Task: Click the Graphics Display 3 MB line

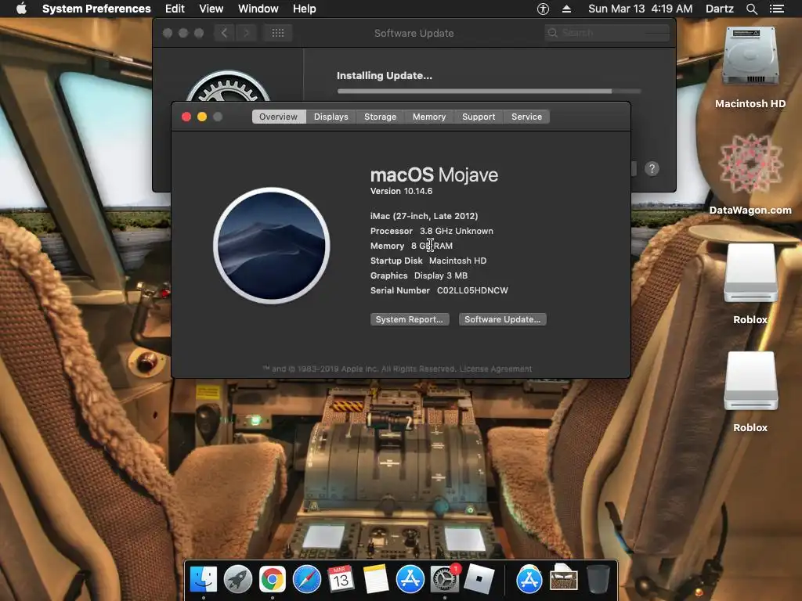Action: click(419, 275)
